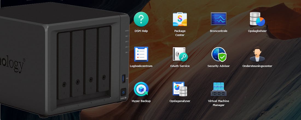This screenshot has width=301, height=120.
Task: Click the 'Security Advisor' label text
Action: [218, 66]
